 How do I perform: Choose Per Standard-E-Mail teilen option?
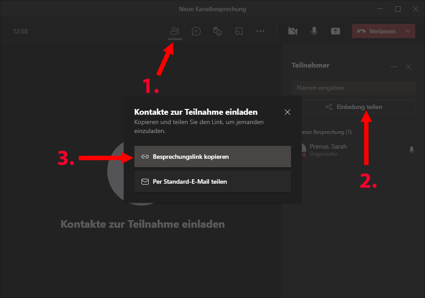[x=213, y=181]
